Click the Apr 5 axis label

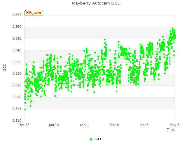[x=144, y=125]
